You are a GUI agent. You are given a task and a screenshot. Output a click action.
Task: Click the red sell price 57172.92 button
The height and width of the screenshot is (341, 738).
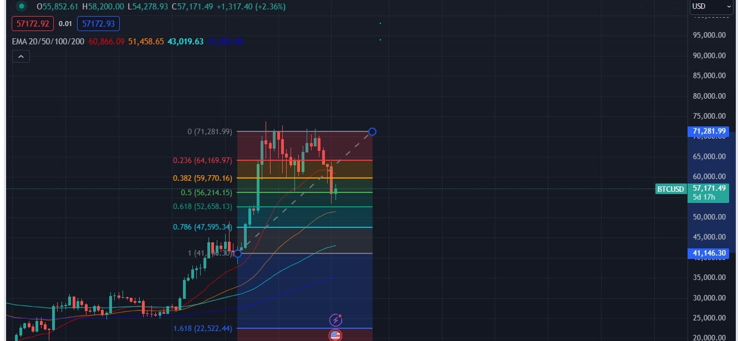(34, 23)
